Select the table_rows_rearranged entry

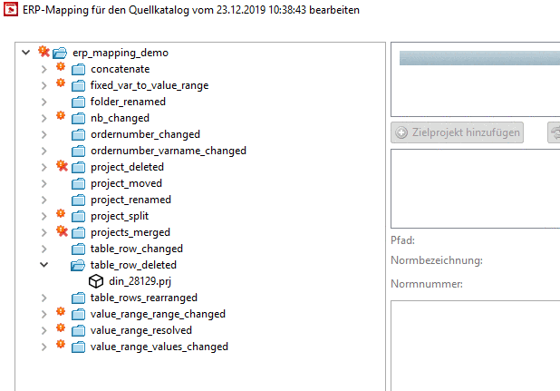pos(143,298)
